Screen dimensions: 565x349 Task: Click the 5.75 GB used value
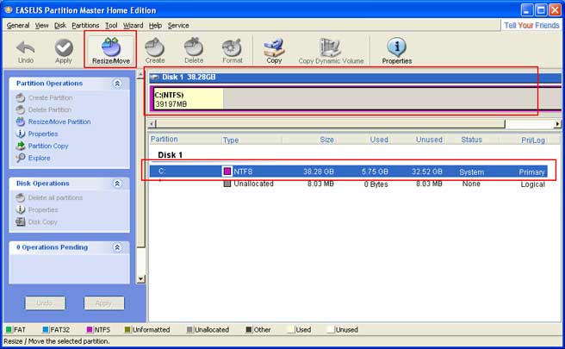click(375, 171)
